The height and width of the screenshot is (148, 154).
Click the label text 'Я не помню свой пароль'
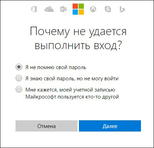tap(56, 67)
